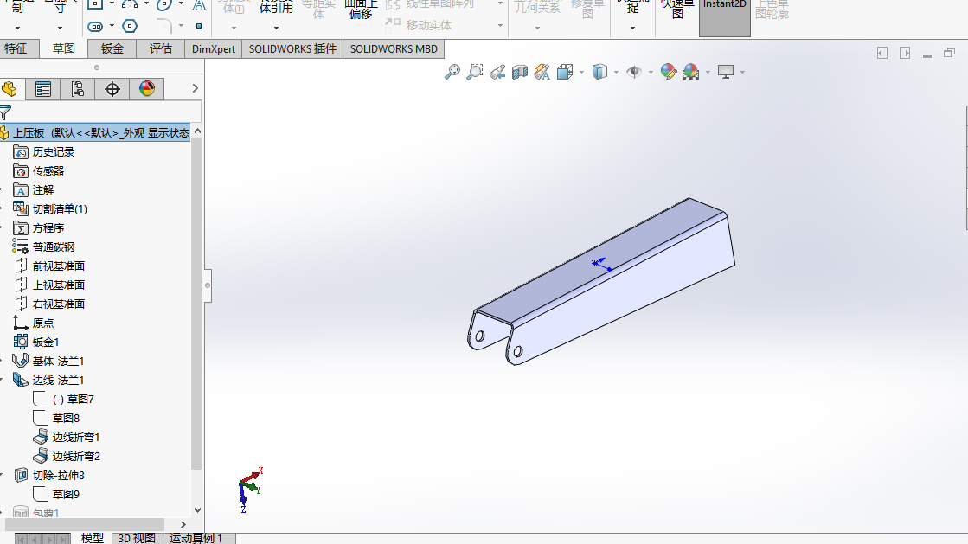Open the ConfigurationManager tab icon

[x=78, y=89]
